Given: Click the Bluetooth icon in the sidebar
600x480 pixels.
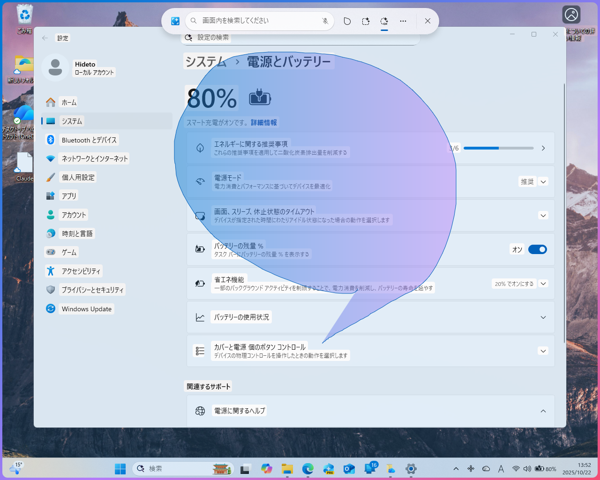Looking at the screenshot, I should (x=51, y=140).
